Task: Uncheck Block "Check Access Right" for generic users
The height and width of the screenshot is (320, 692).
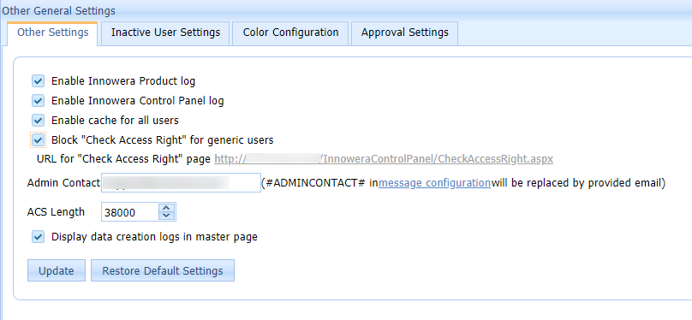Action: click(x=38, y=140)
